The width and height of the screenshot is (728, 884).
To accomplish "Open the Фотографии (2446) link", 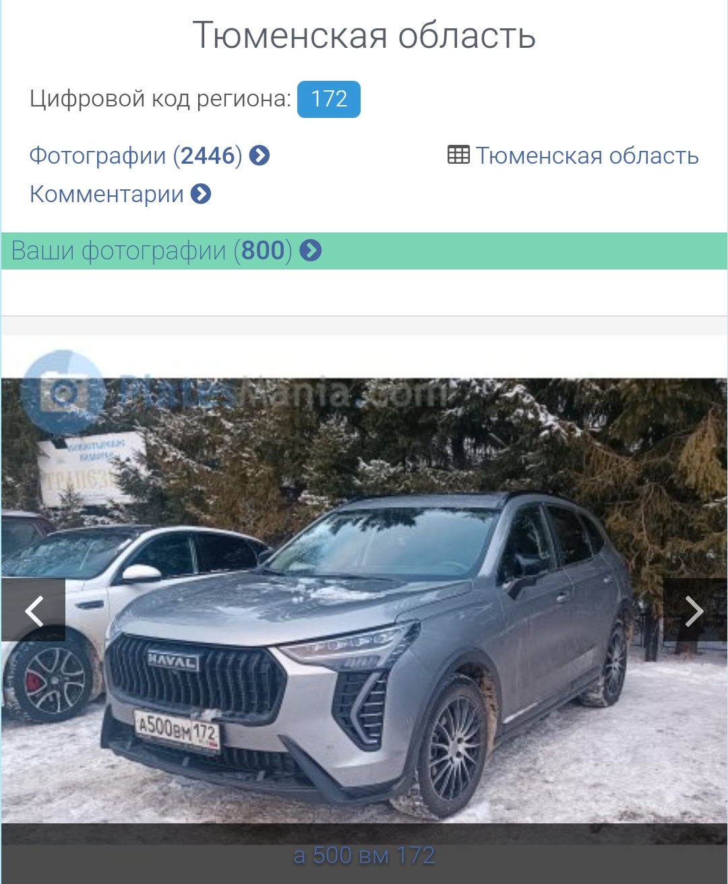I will [x=135, y=156].
